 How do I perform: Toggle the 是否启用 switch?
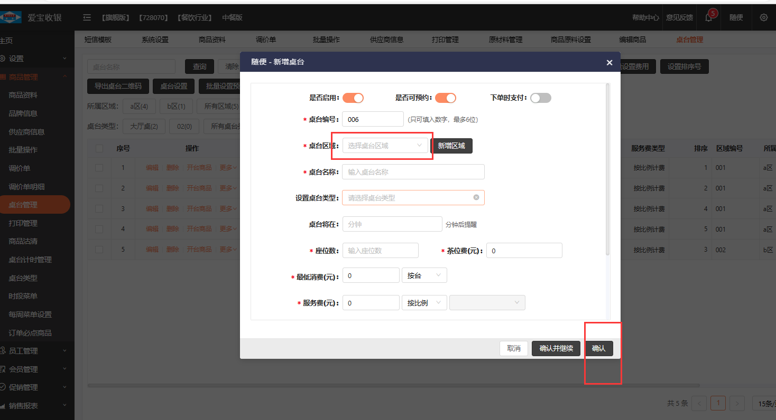(353, 98)
